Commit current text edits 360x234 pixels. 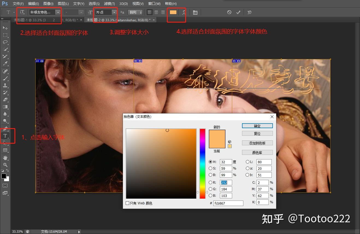[238, 12]
